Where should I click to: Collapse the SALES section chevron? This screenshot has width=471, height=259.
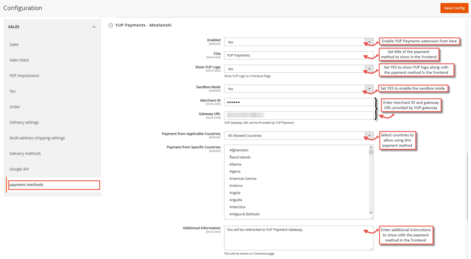[94, 27]
